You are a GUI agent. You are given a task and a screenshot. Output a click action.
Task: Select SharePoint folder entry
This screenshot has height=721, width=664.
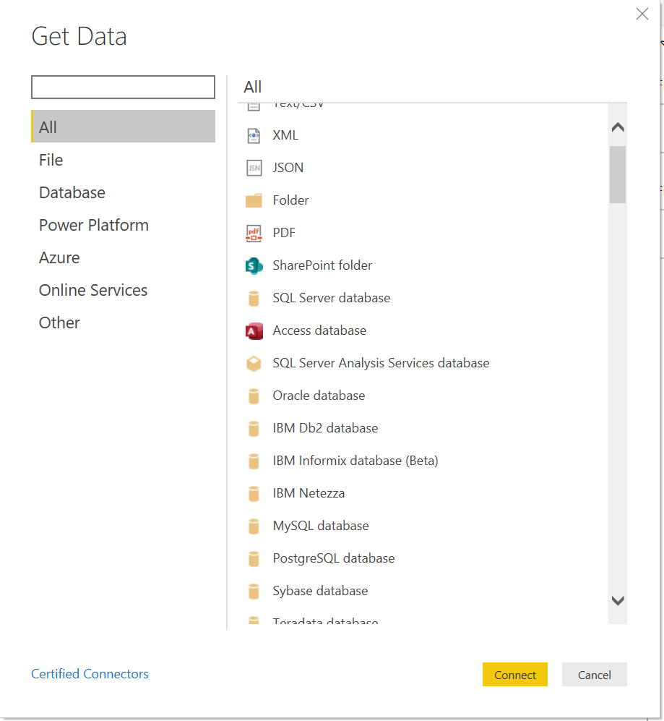[x=322, y=265]
